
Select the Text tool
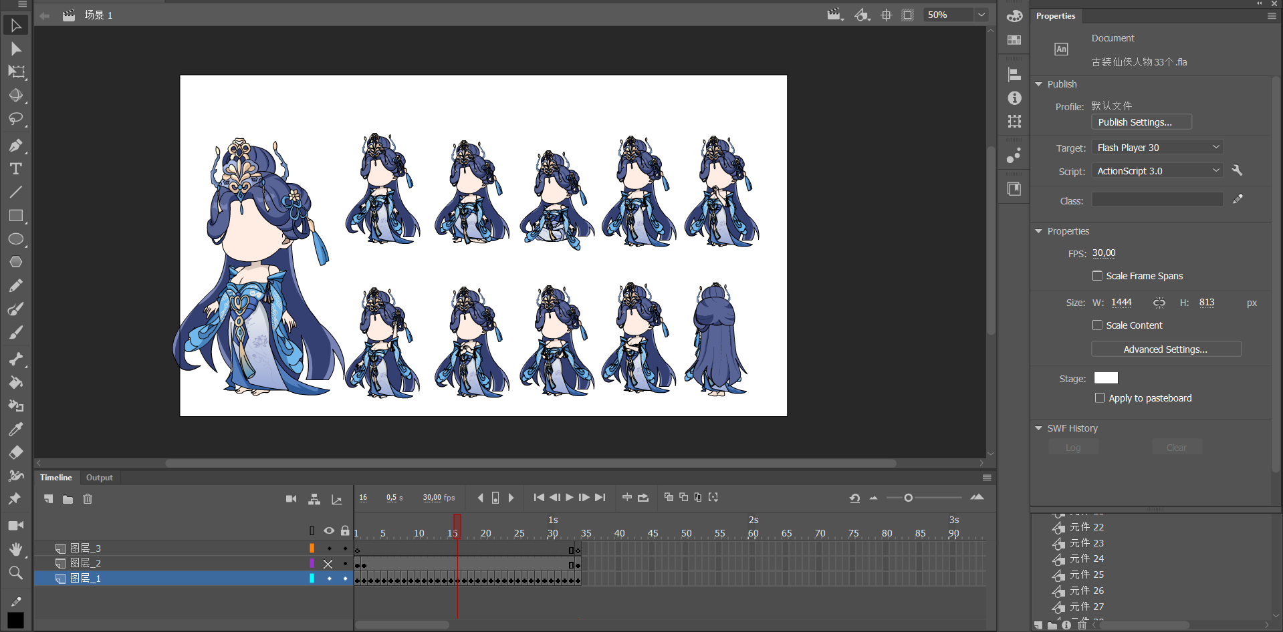[x=15, y=169]
